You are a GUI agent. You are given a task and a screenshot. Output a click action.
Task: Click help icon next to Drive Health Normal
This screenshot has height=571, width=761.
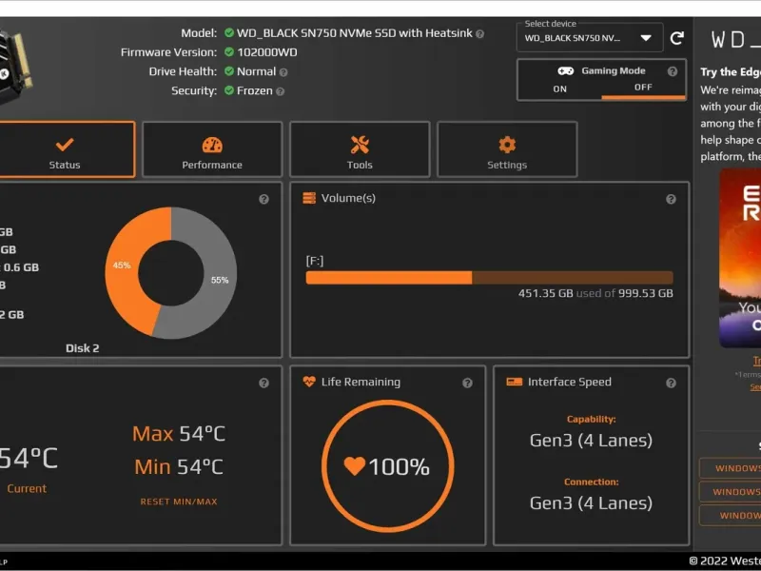283,72
